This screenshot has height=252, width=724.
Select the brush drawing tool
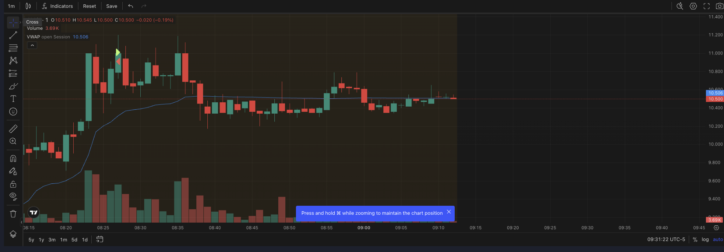pyautogui.click(x=13, y=86)
